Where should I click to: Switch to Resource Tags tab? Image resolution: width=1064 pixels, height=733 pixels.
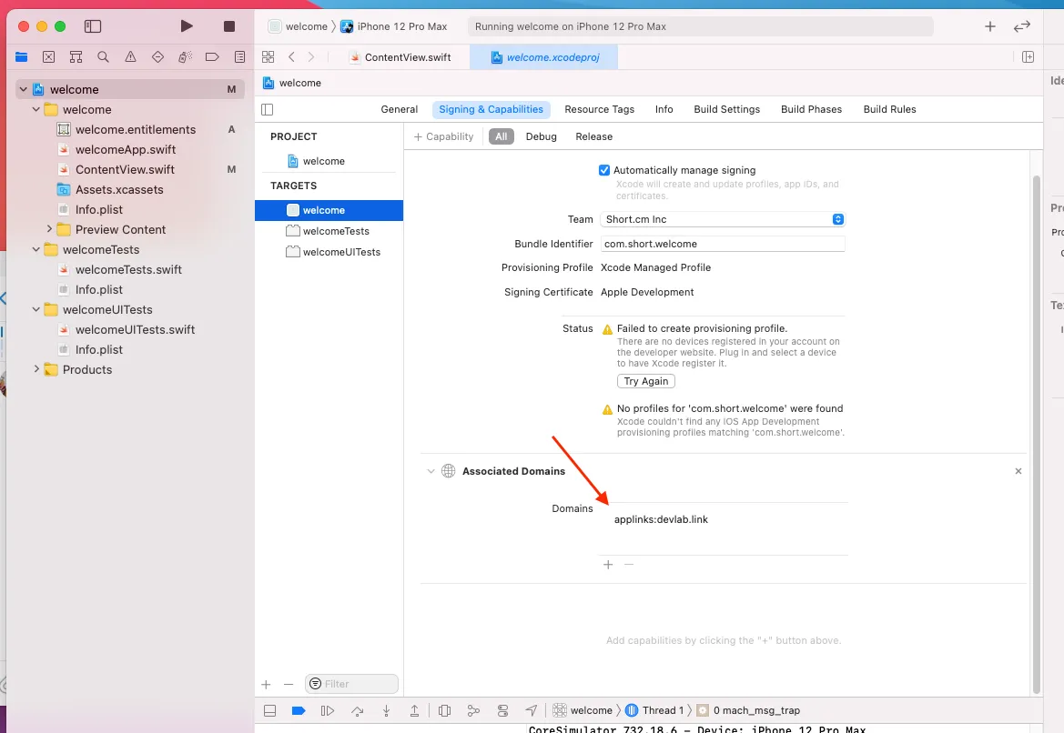[x=599, y=109]
